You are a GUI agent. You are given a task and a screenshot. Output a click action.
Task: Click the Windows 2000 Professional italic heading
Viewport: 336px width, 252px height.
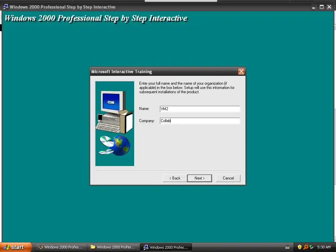[x=96, y=18]
